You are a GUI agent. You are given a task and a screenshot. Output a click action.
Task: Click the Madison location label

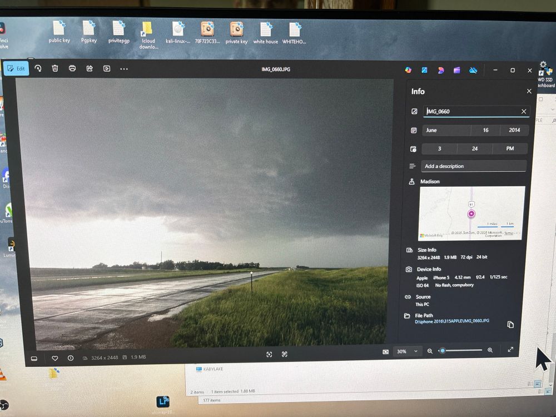[430, 182]
